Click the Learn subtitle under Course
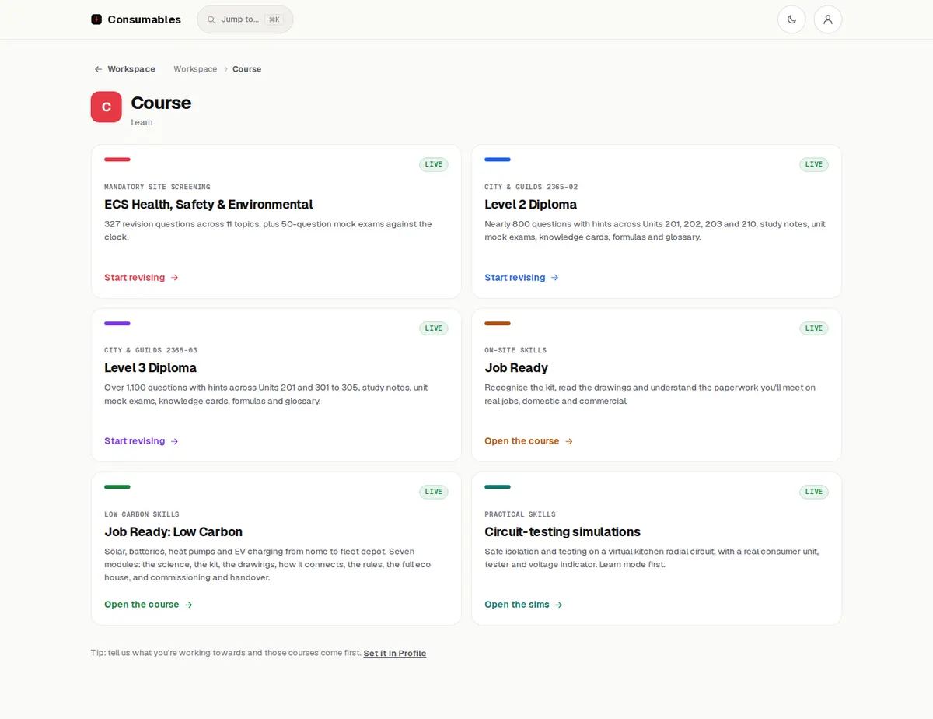Screen dimensions: 933x719 [x=142, y=122]
